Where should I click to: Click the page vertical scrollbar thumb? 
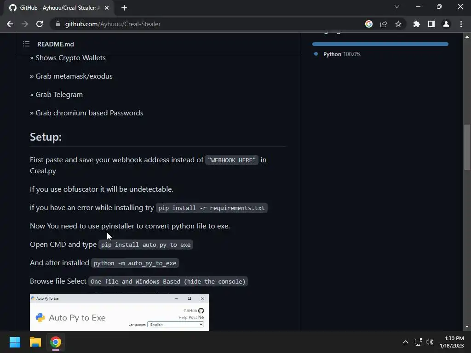[467, 147]
